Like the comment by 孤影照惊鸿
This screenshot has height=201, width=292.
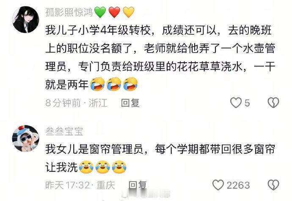[x=236, y=103]
